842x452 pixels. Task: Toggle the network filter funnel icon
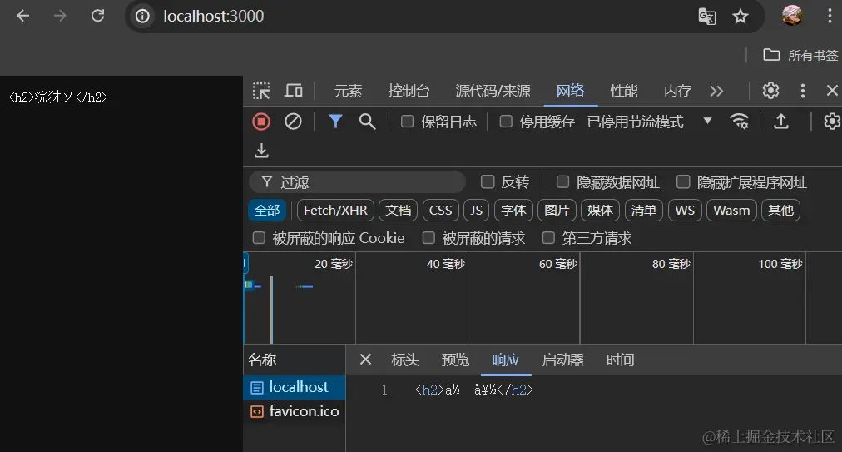click(x=335, y=122)
